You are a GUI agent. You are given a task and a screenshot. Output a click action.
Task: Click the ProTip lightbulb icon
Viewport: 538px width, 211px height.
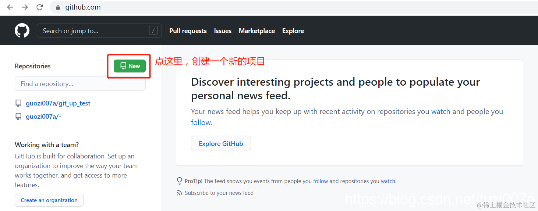click(180, 181)
